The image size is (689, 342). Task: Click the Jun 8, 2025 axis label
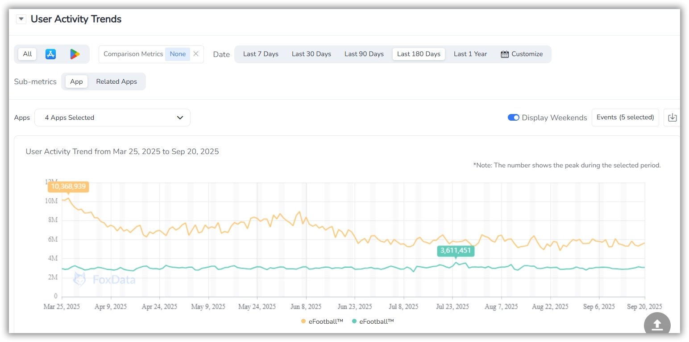pyautogui.click(x=306, y=307)
